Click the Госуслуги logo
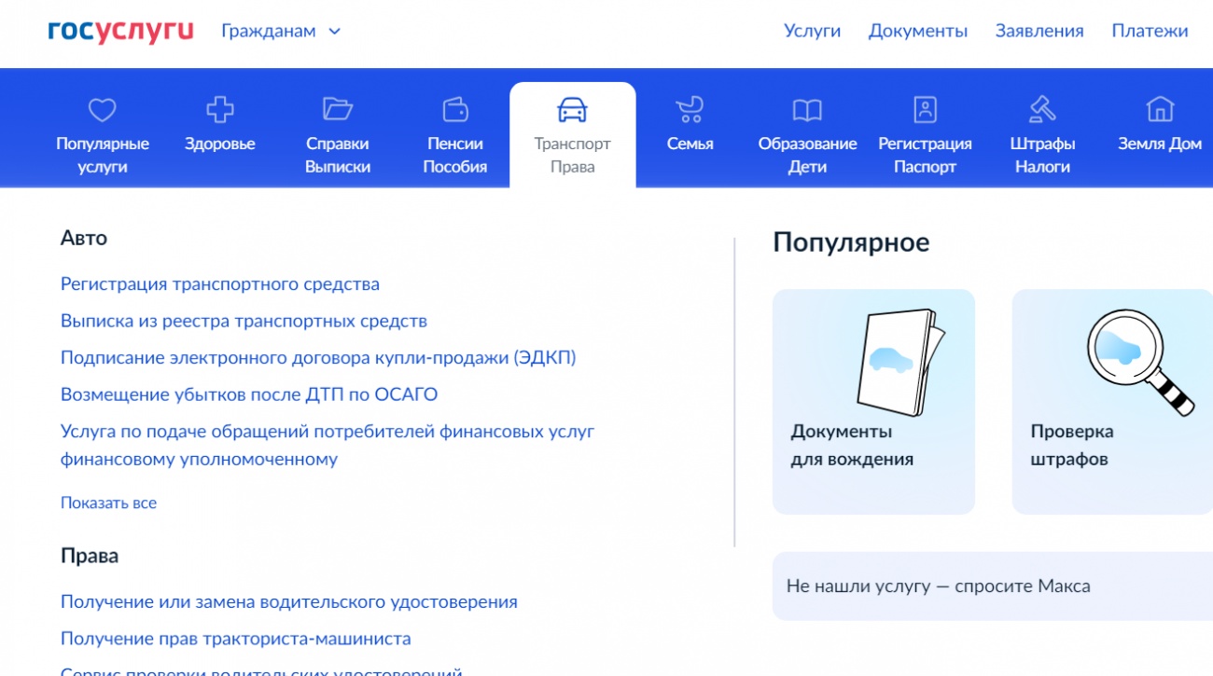The width and height of the screenshot is (1213, 676). 120,32
